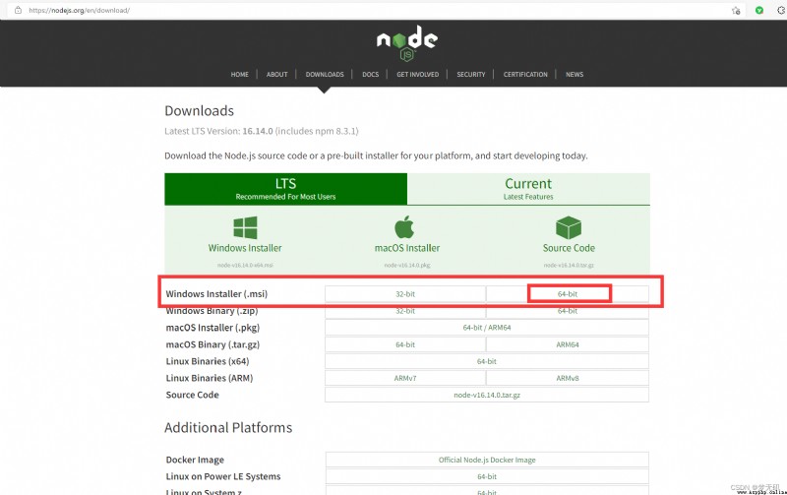Click Windows Binary (.zip) 64-bit link
Viewport: 787px width, 495px height.
click(568, 311)
